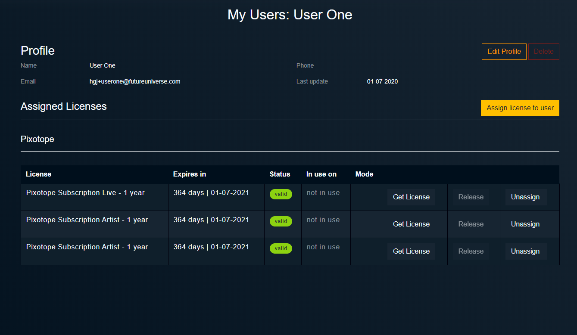Screen dimensions: 577x335
Task: Click the 'My Users: User One' title
Action: coord(290,15)
